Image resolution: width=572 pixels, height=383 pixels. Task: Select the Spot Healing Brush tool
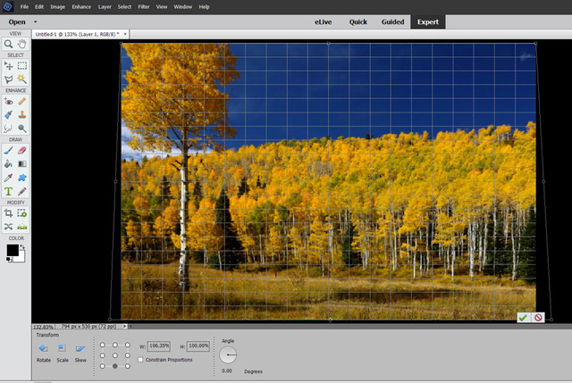click(x=22, y=101)
